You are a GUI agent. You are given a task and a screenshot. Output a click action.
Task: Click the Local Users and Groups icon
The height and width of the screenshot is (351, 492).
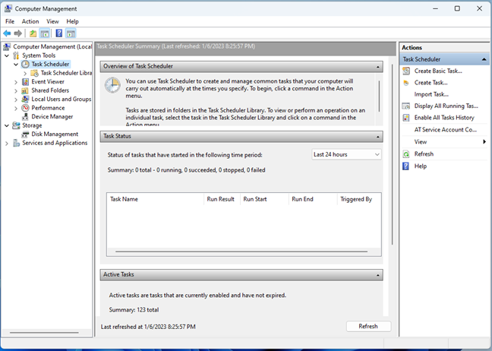(x=25, y=100)
